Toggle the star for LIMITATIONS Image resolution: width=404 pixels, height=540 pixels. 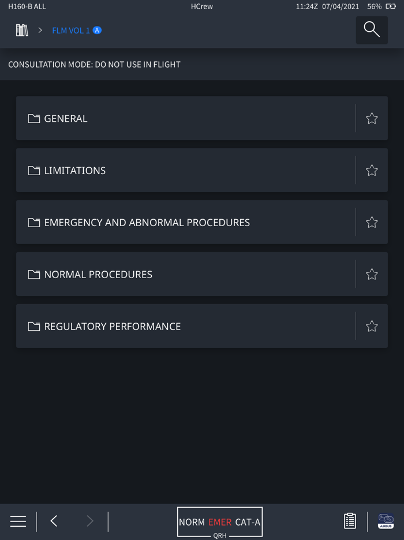(x=372, y=171)
